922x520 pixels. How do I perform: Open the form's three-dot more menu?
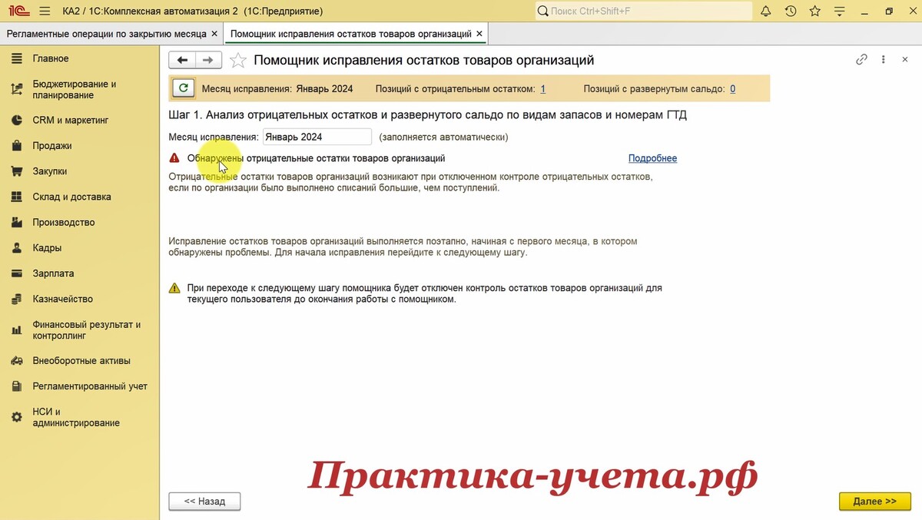[884, 60]
